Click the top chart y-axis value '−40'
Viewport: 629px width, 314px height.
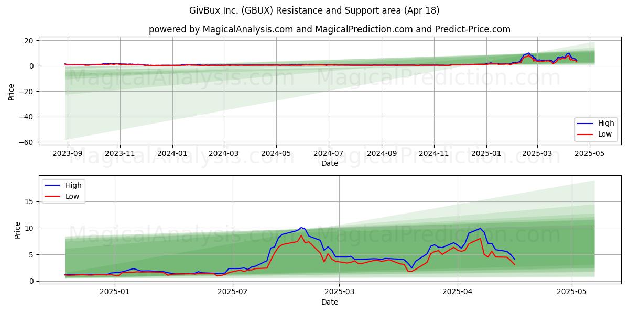pos(27,117)
